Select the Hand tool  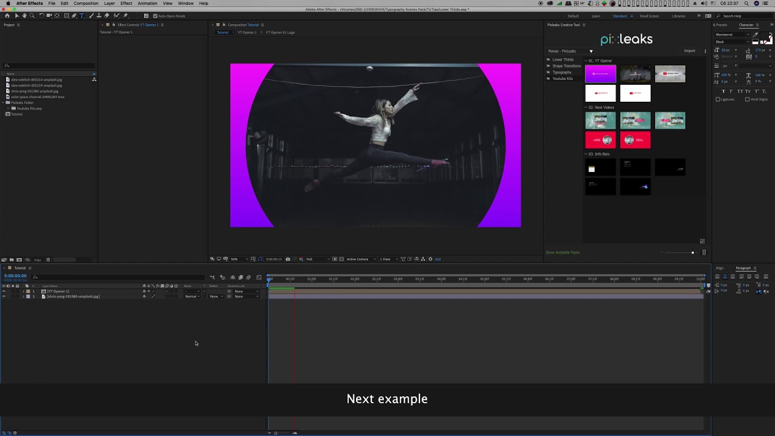coord(24,16)
